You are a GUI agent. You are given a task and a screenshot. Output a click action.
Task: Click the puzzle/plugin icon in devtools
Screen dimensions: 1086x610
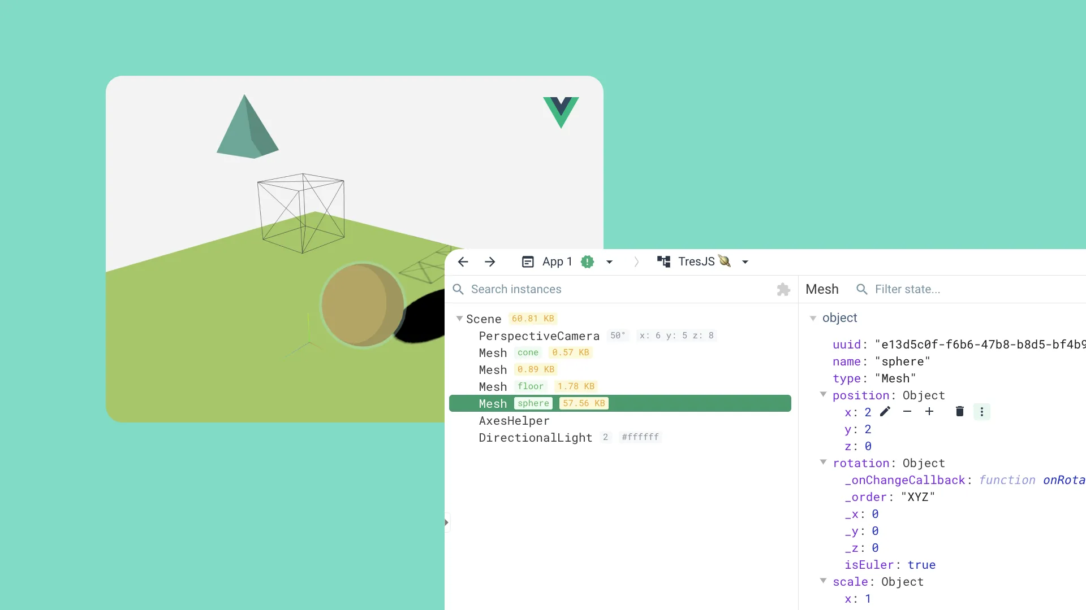click(782, 289)
